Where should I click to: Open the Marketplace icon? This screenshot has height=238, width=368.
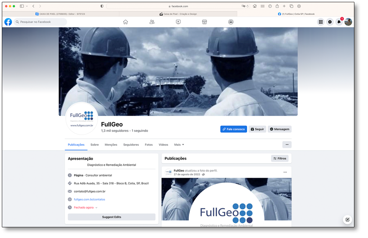point(205,22)
